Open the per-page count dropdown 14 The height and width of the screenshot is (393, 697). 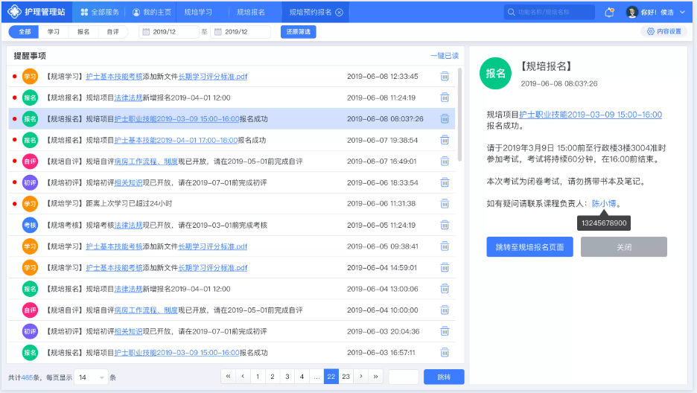[91, 377]
